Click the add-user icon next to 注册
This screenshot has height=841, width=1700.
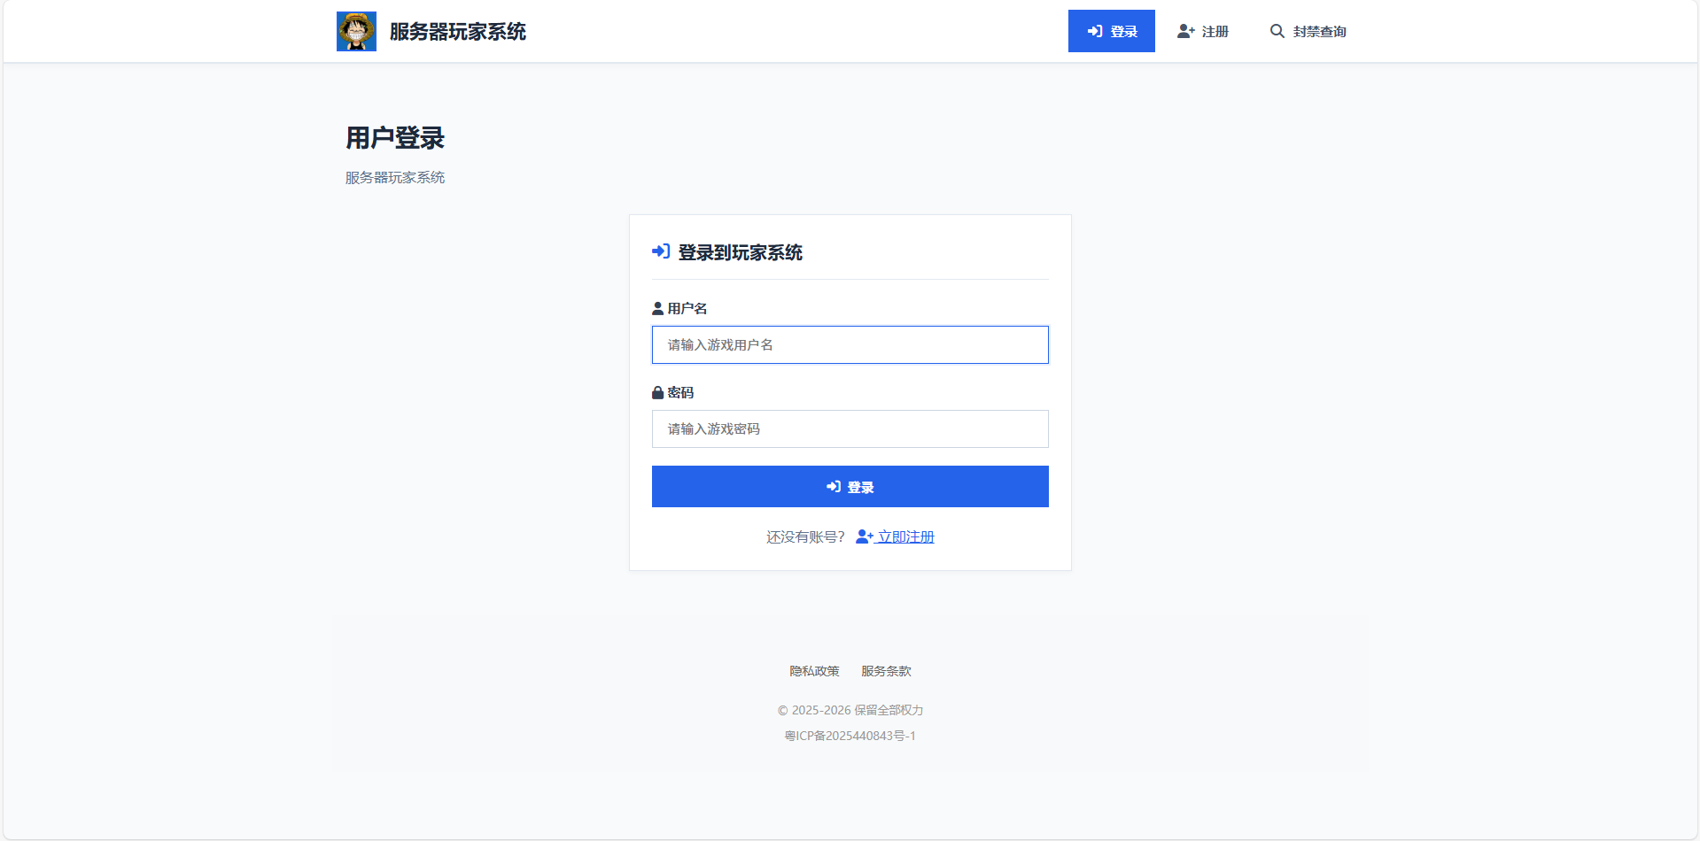tap(1184, 30)
